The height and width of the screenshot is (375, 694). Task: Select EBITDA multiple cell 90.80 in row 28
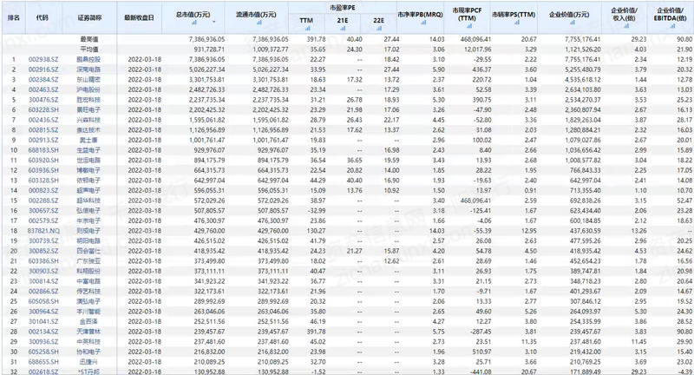[x=684, y=332]
